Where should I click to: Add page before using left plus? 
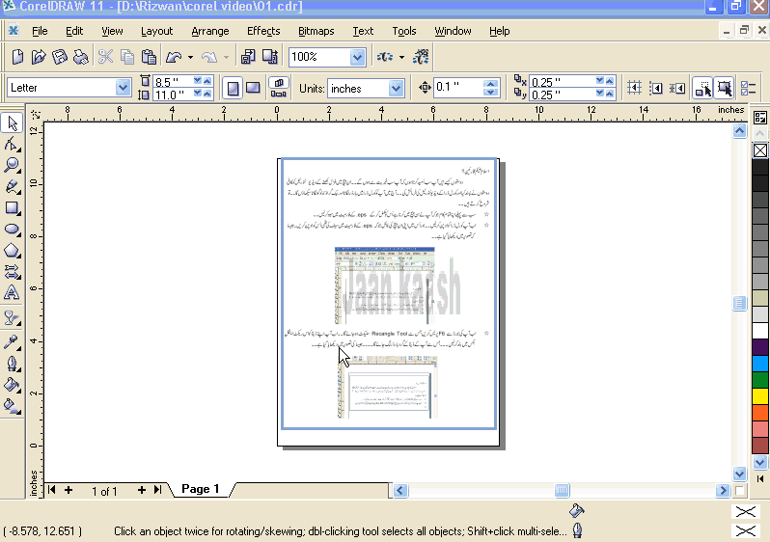(x=69, y=490)
